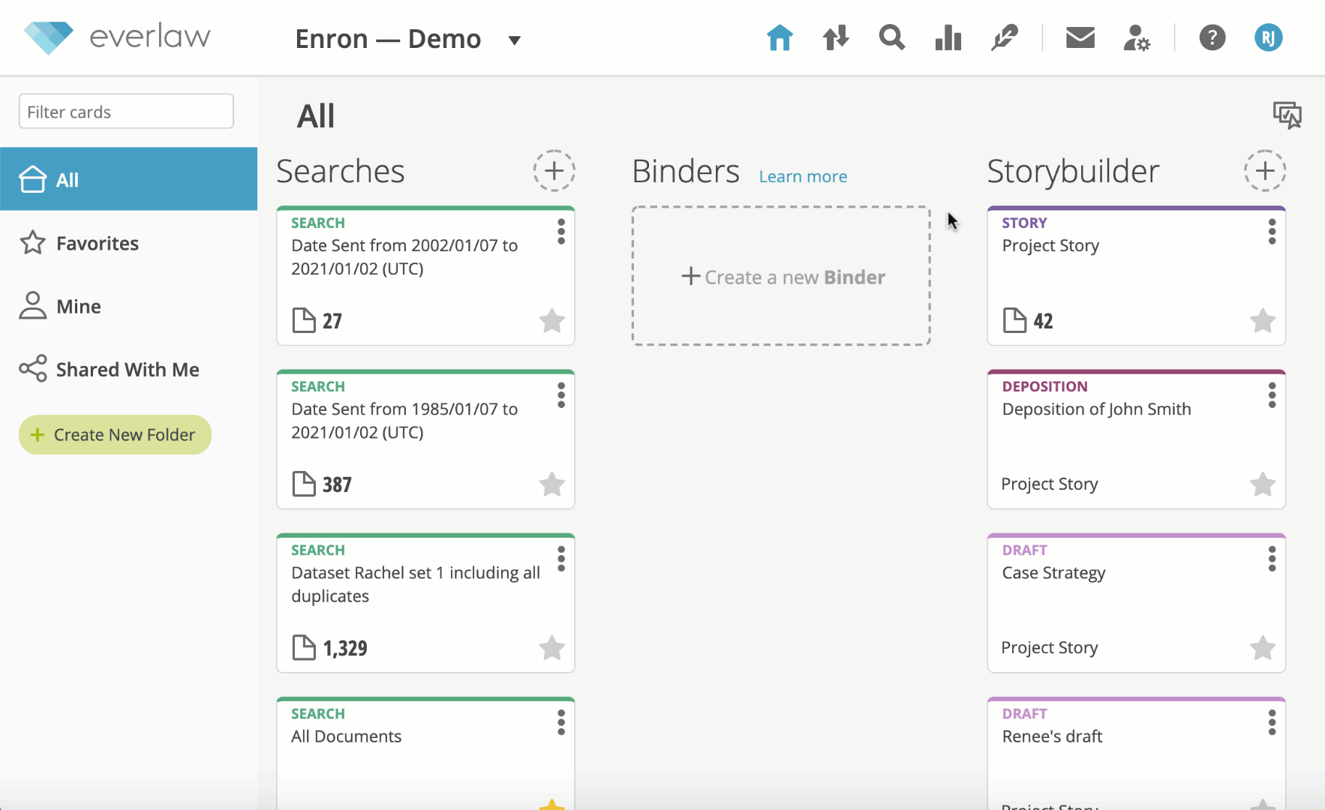
Task: Click Project Story label under Case Strategy
Action: pyautogui.click(x=1050, y=648)
